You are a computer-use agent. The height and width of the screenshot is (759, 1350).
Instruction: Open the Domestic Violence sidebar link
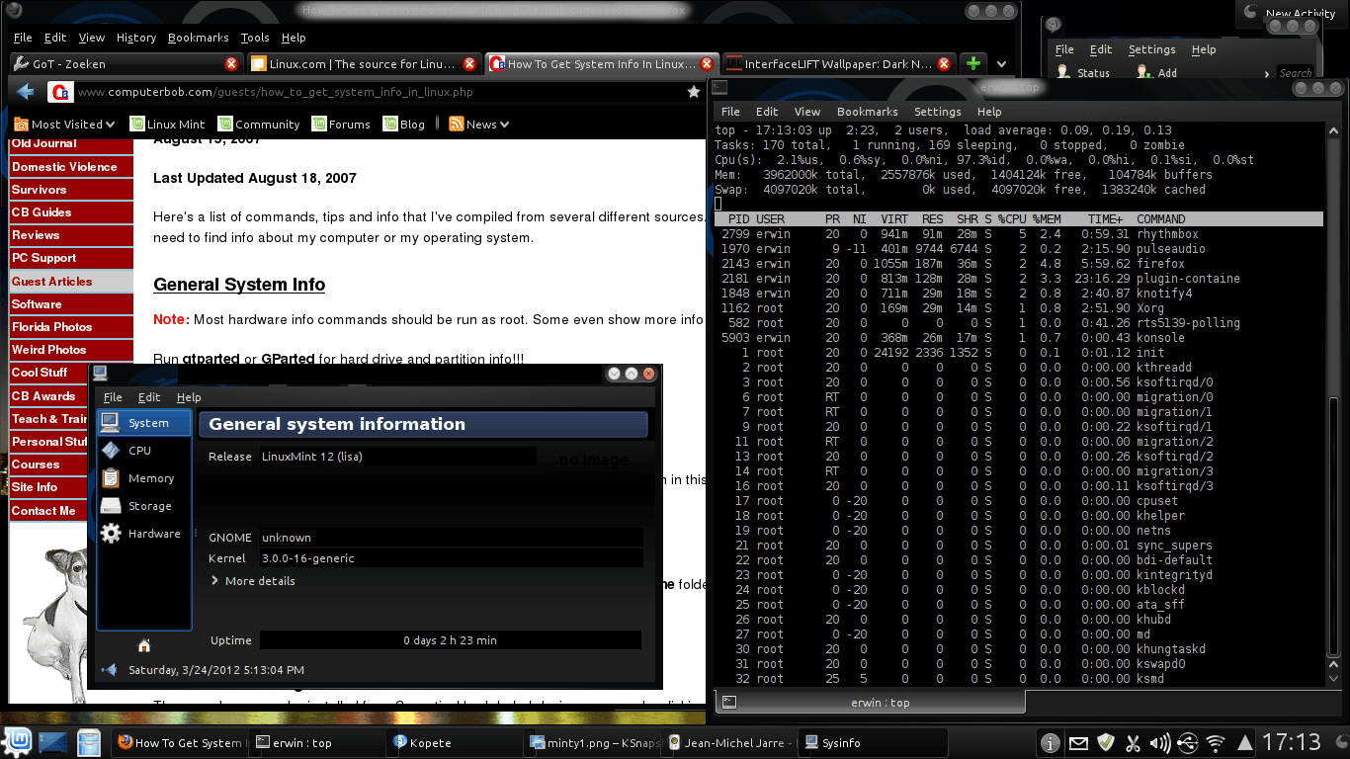[x=71, y=167]
